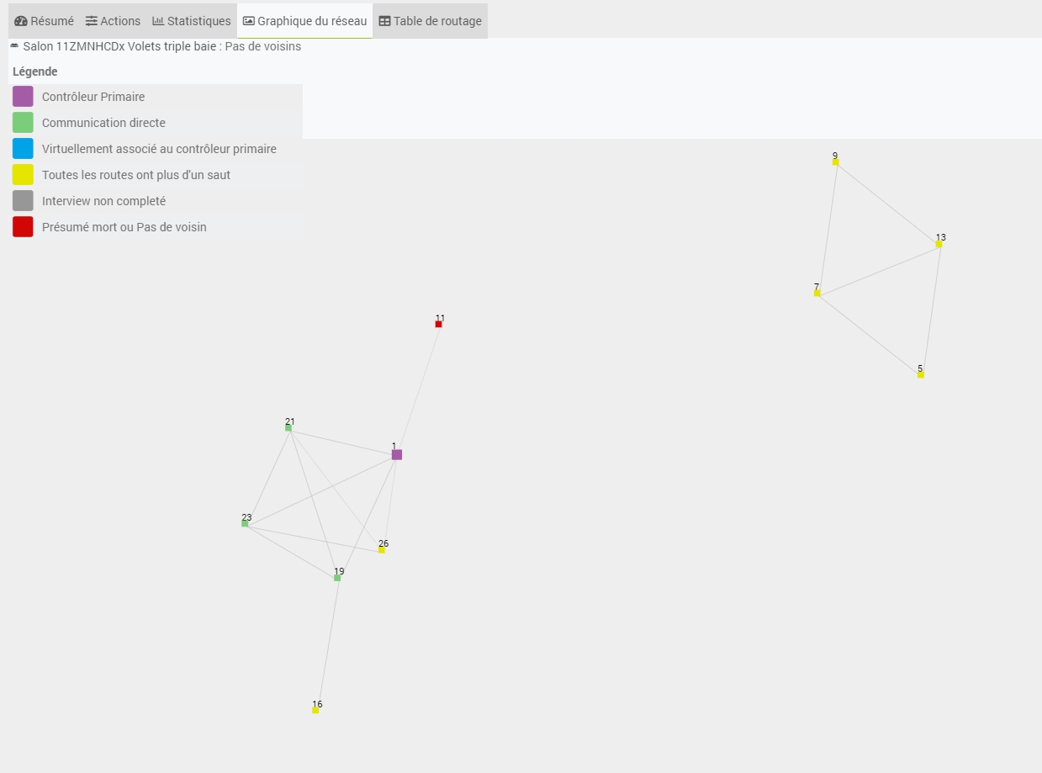Click Virtuellement associé au contrôleur primaire label
The height and width of the screenshot is (773, 1042).
(159, 149)
